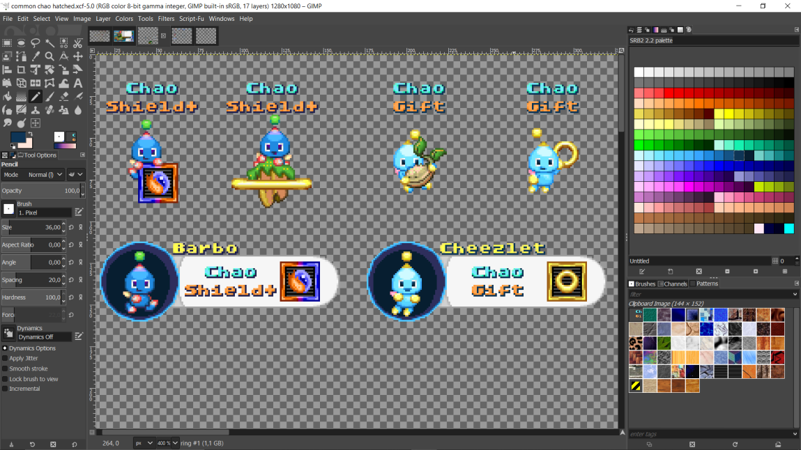Pick the Color Picker eyedropper tool
This screenshot has height=450, width=801.
36,56
